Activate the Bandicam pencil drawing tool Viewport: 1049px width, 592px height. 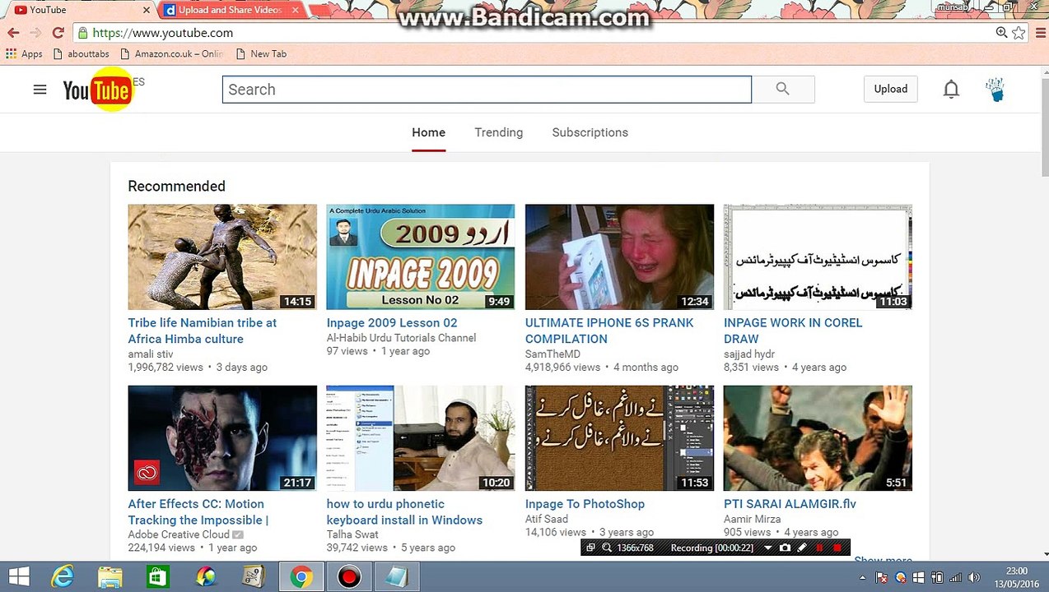[x=802, y=548]
